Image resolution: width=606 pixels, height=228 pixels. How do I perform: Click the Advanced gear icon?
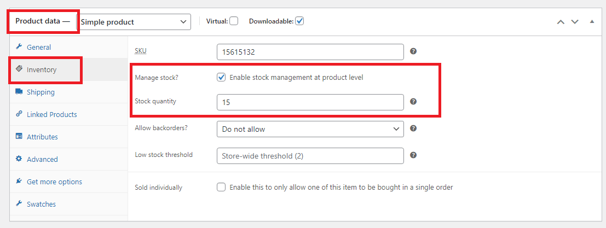pyautogui.click(x=19, y=159)
